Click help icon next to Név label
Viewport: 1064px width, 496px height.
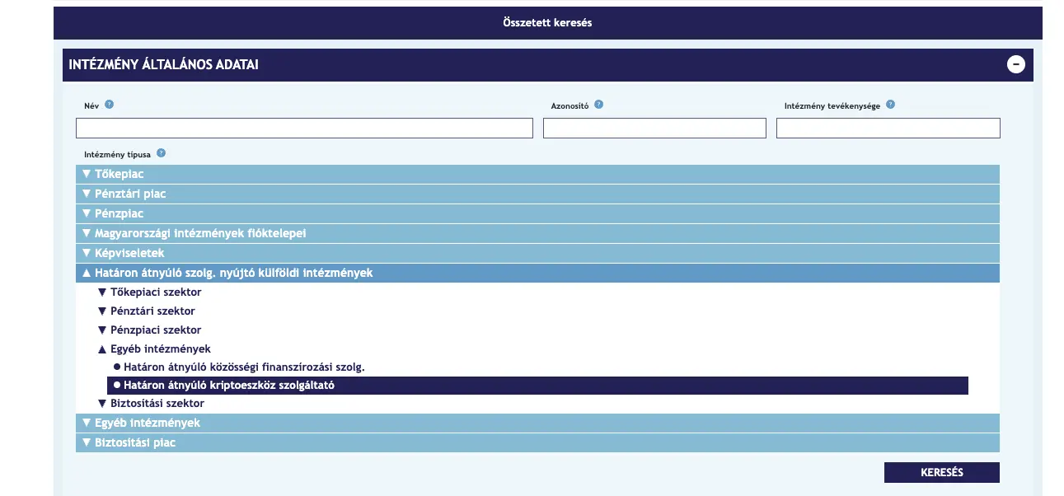pos(109,105)
